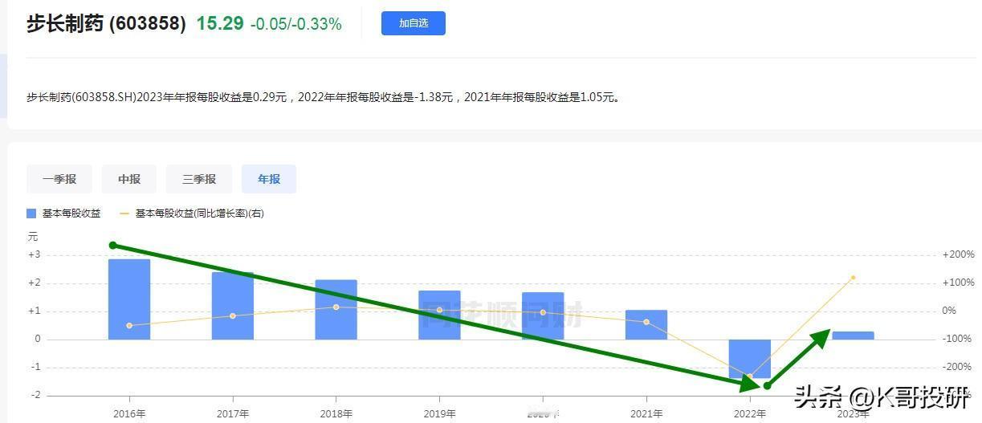Click the blue 基本每股收益 legend square
The height and width of the screenshot is (423, 982).
point(31,214)
